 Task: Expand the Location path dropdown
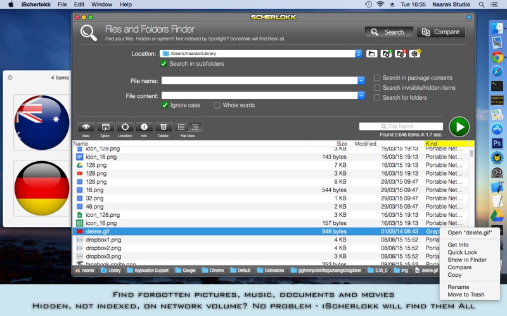[358, 54]
